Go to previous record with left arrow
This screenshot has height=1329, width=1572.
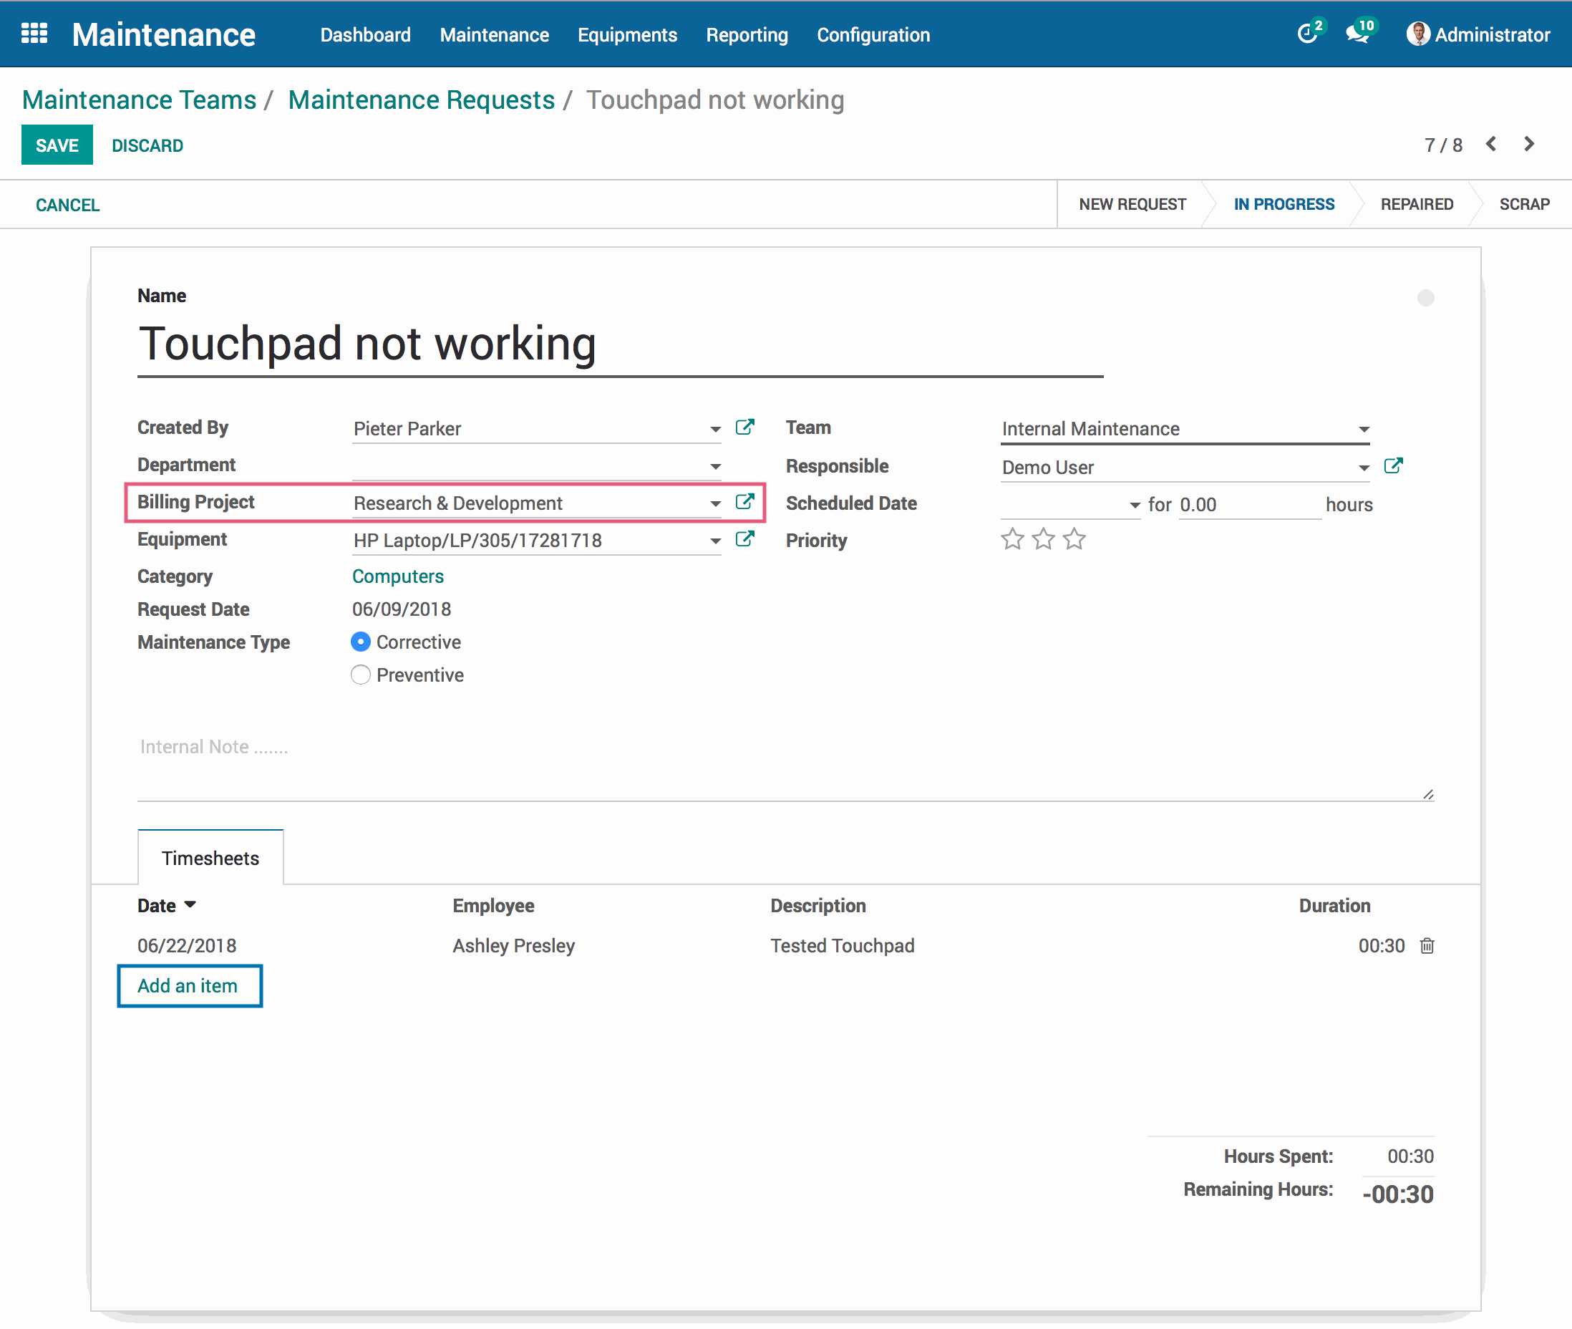click(1490, 144)
